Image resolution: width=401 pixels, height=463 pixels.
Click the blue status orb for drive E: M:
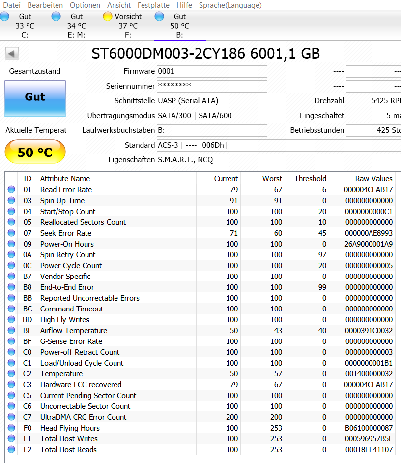point(56,16)
